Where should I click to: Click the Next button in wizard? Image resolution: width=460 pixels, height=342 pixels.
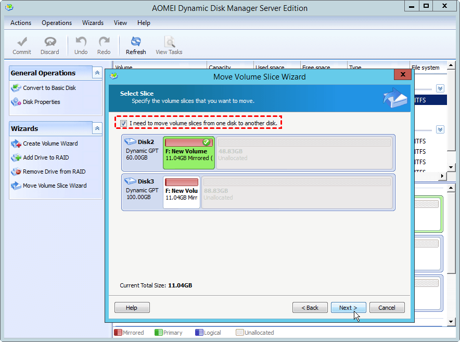348,308
